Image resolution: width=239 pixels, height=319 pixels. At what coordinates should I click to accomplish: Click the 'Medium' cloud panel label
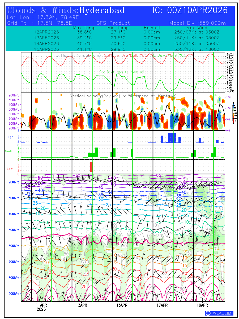(x=11, y=152)
